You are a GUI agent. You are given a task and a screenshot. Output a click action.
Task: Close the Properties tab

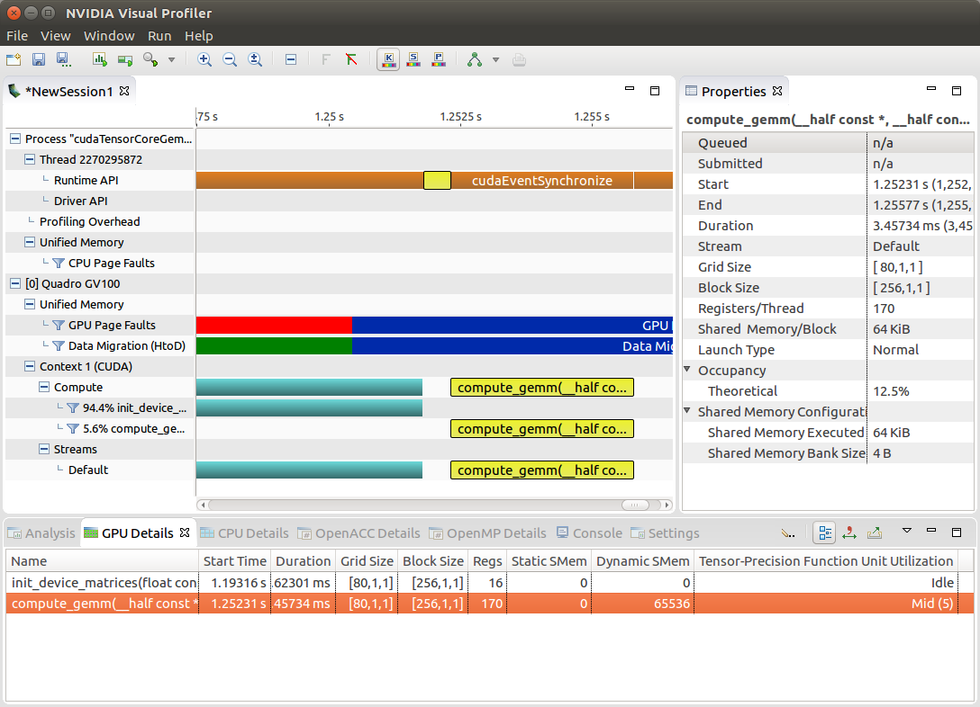pos(776,91)
